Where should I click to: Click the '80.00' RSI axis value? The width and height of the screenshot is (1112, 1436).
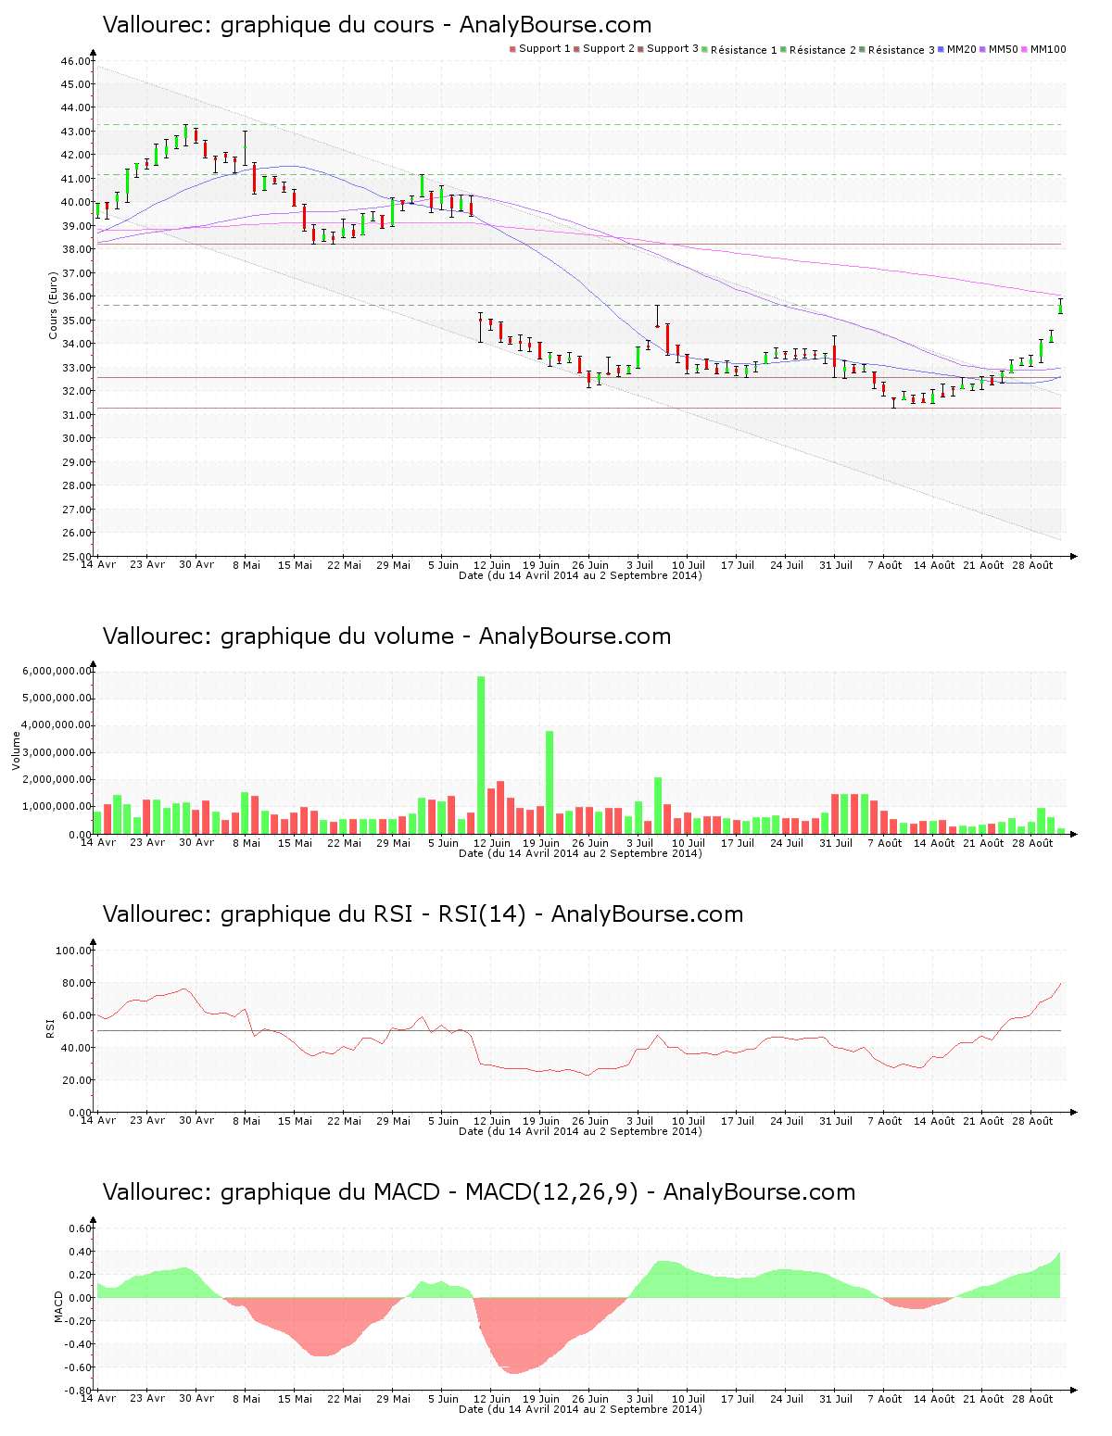point(76,983)
